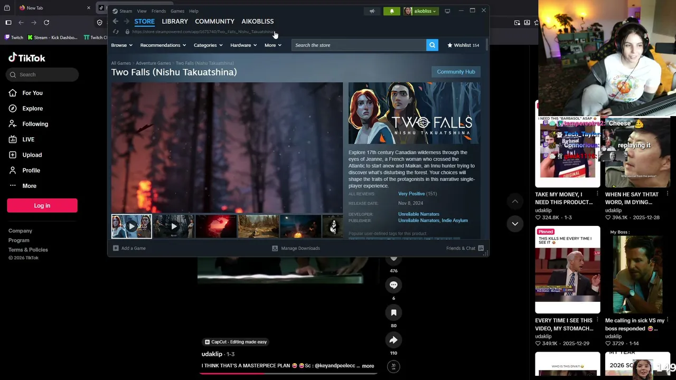676x380 pixels.
Task: Click the store search magnifier button
Action: point(432,45)
